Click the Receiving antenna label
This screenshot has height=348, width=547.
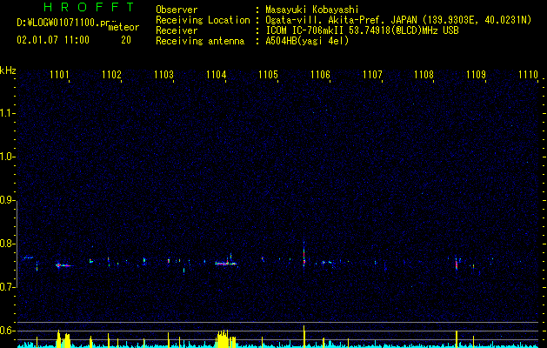click(x=200, y=41)
